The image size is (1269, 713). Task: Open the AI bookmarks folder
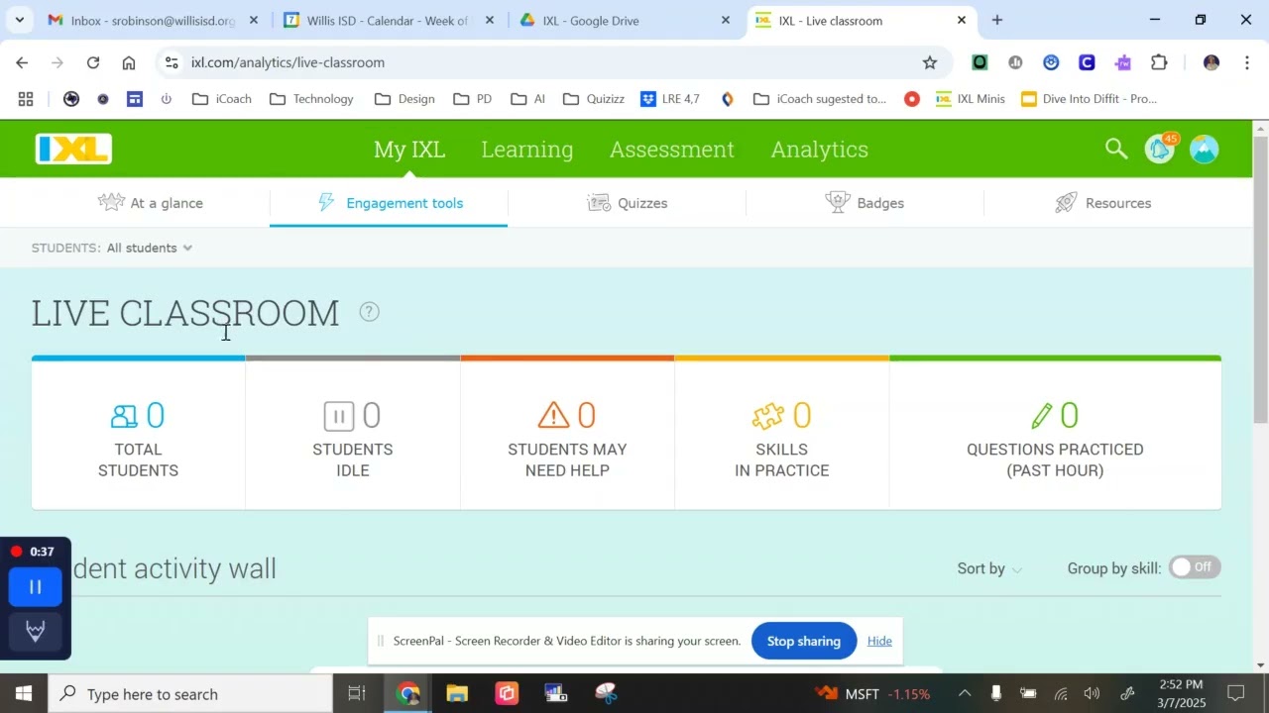pos(528,99)
